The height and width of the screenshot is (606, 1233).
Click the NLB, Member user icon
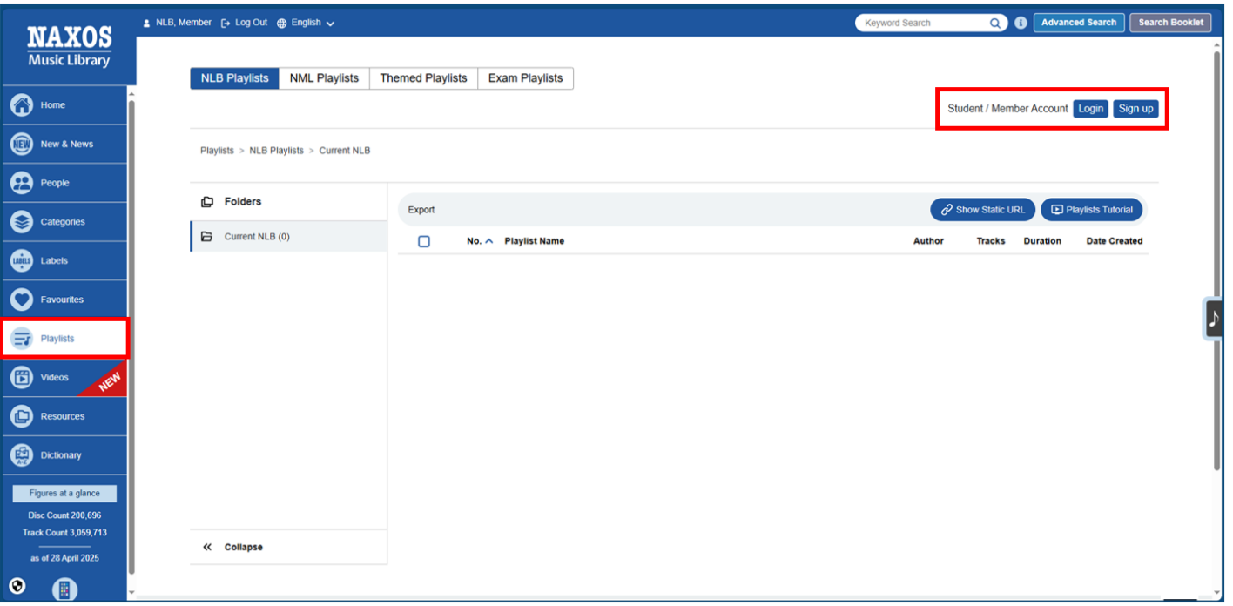146,23
